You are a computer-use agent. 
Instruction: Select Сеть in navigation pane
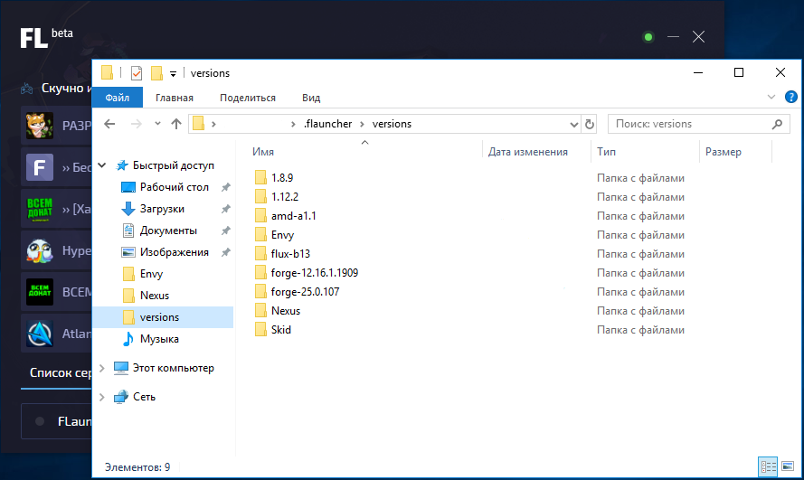click(x=144, y=397)
